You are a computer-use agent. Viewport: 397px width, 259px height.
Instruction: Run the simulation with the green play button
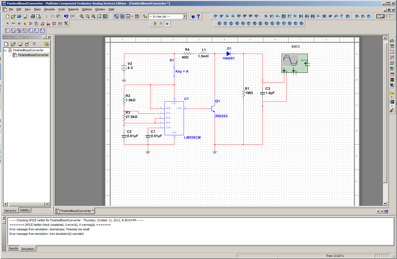coord(155,24)
